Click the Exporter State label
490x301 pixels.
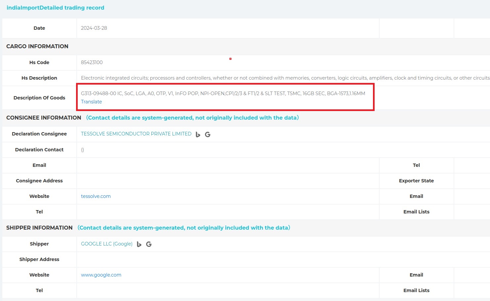(416, 181)
